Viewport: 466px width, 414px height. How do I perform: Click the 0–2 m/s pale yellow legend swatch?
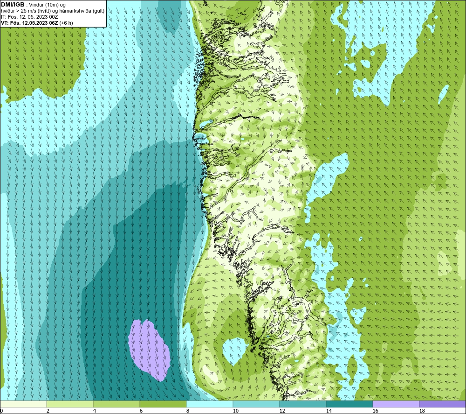click(23, 404)
